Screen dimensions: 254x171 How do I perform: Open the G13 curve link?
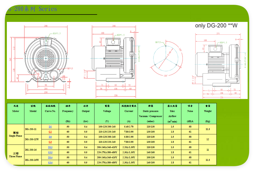(50, 152)
